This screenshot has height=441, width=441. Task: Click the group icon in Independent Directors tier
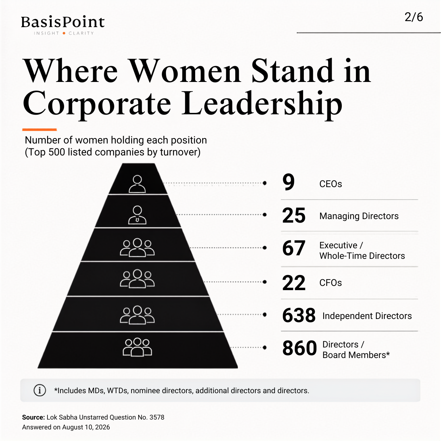point(137,315)
